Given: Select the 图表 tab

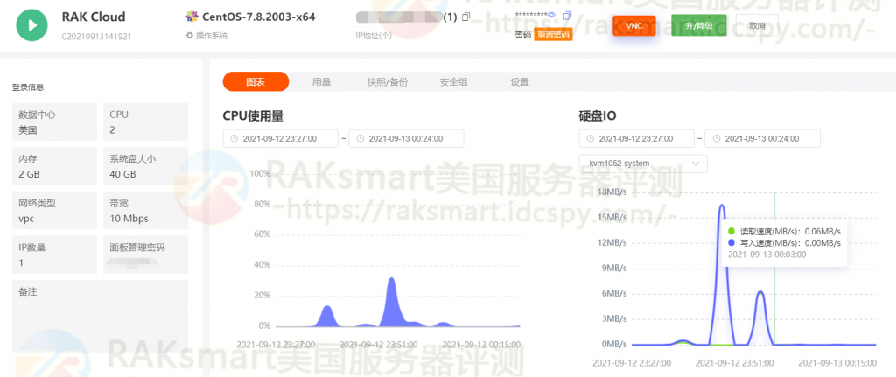Looking at the screenshot, I should [x=255, y=81].
